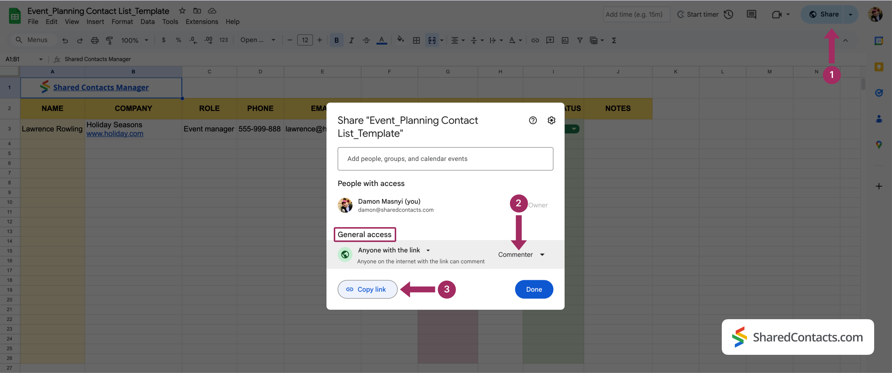Toggle italic formatting
The image size is (892, 373).
[351, 40]
